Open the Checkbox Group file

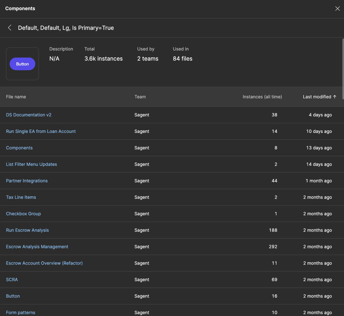[23, 214]
